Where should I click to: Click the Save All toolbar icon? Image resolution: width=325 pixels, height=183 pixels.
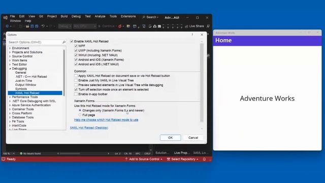(x=37, y=26)
